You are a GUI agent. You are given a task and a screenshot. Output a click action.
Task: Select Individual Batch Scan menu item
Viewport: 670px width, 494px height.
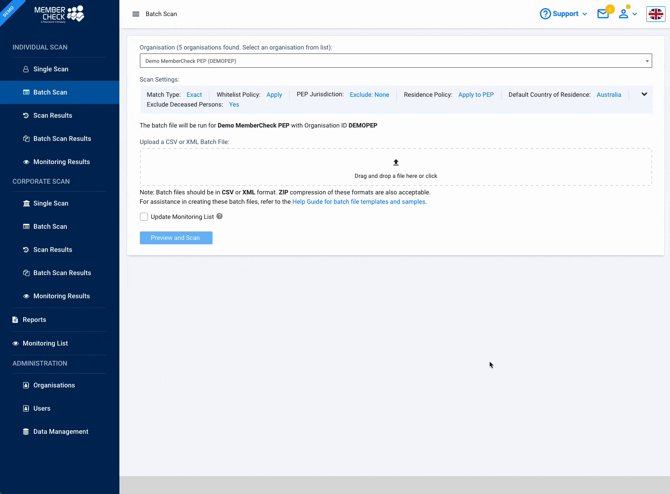(60, 92)
